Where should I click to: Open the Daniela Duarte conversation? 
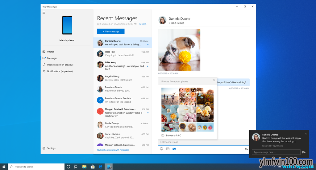[x=123, y=43]
